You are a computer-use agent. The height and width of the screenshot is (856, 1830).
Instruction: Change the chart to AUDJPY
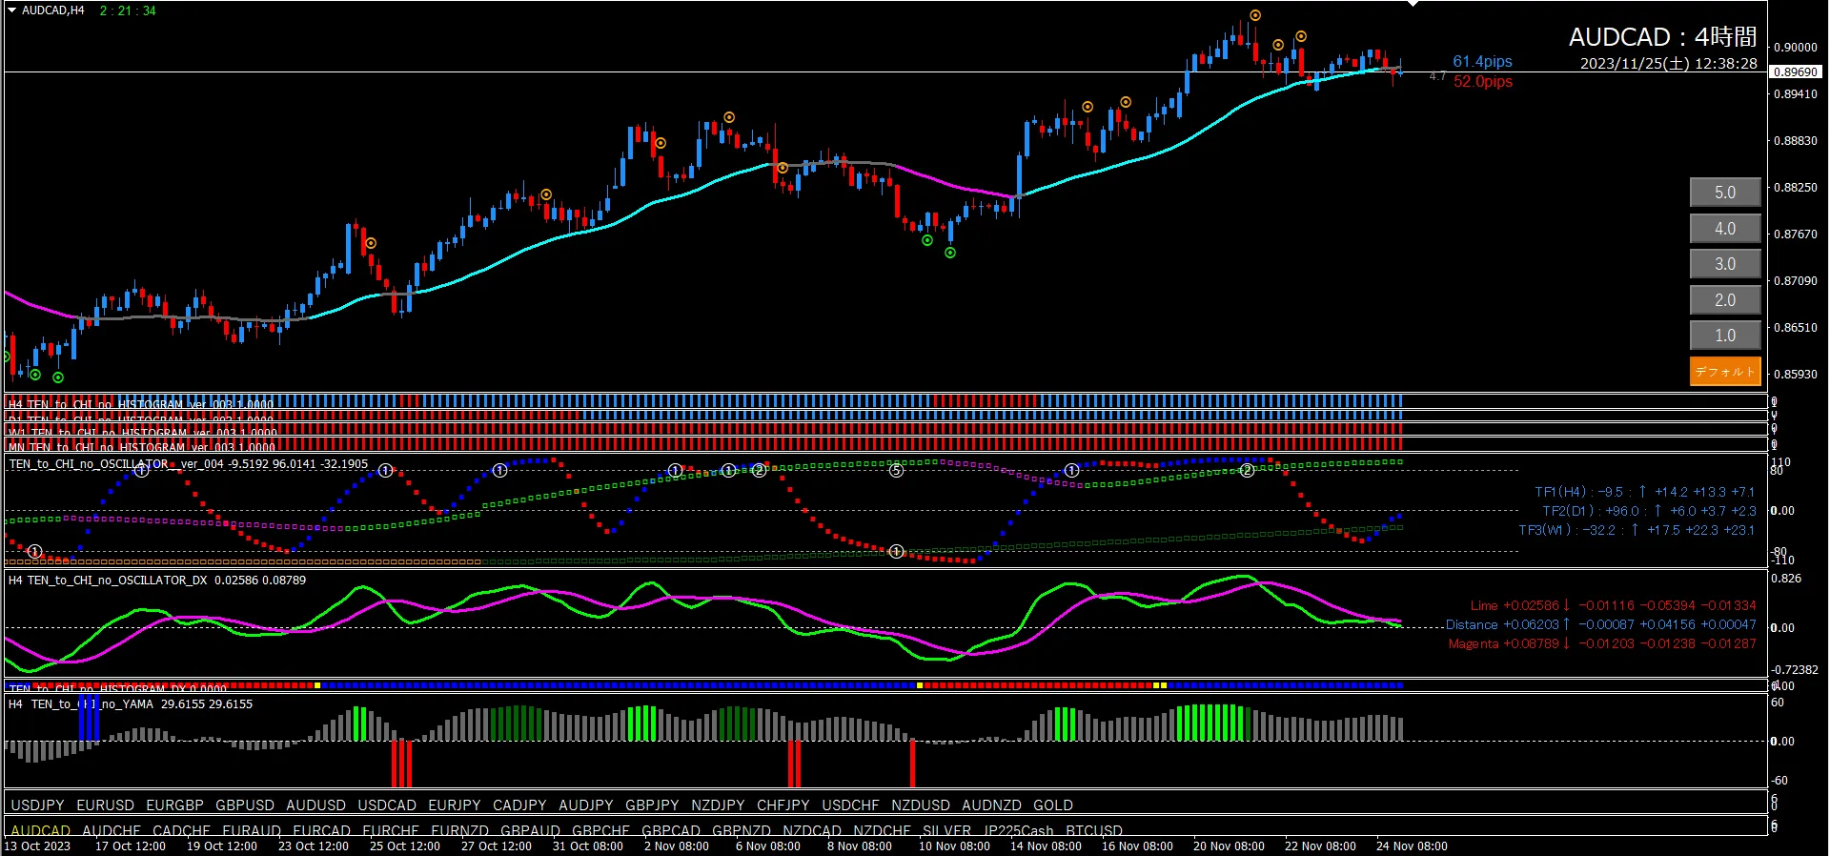(586, 805)
